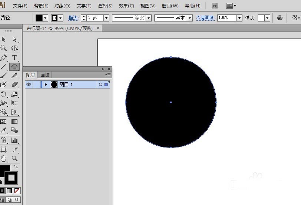Open Adobe Bridge with Br button
Viewport: 301px width, 205px height.
tap(214, 6)
